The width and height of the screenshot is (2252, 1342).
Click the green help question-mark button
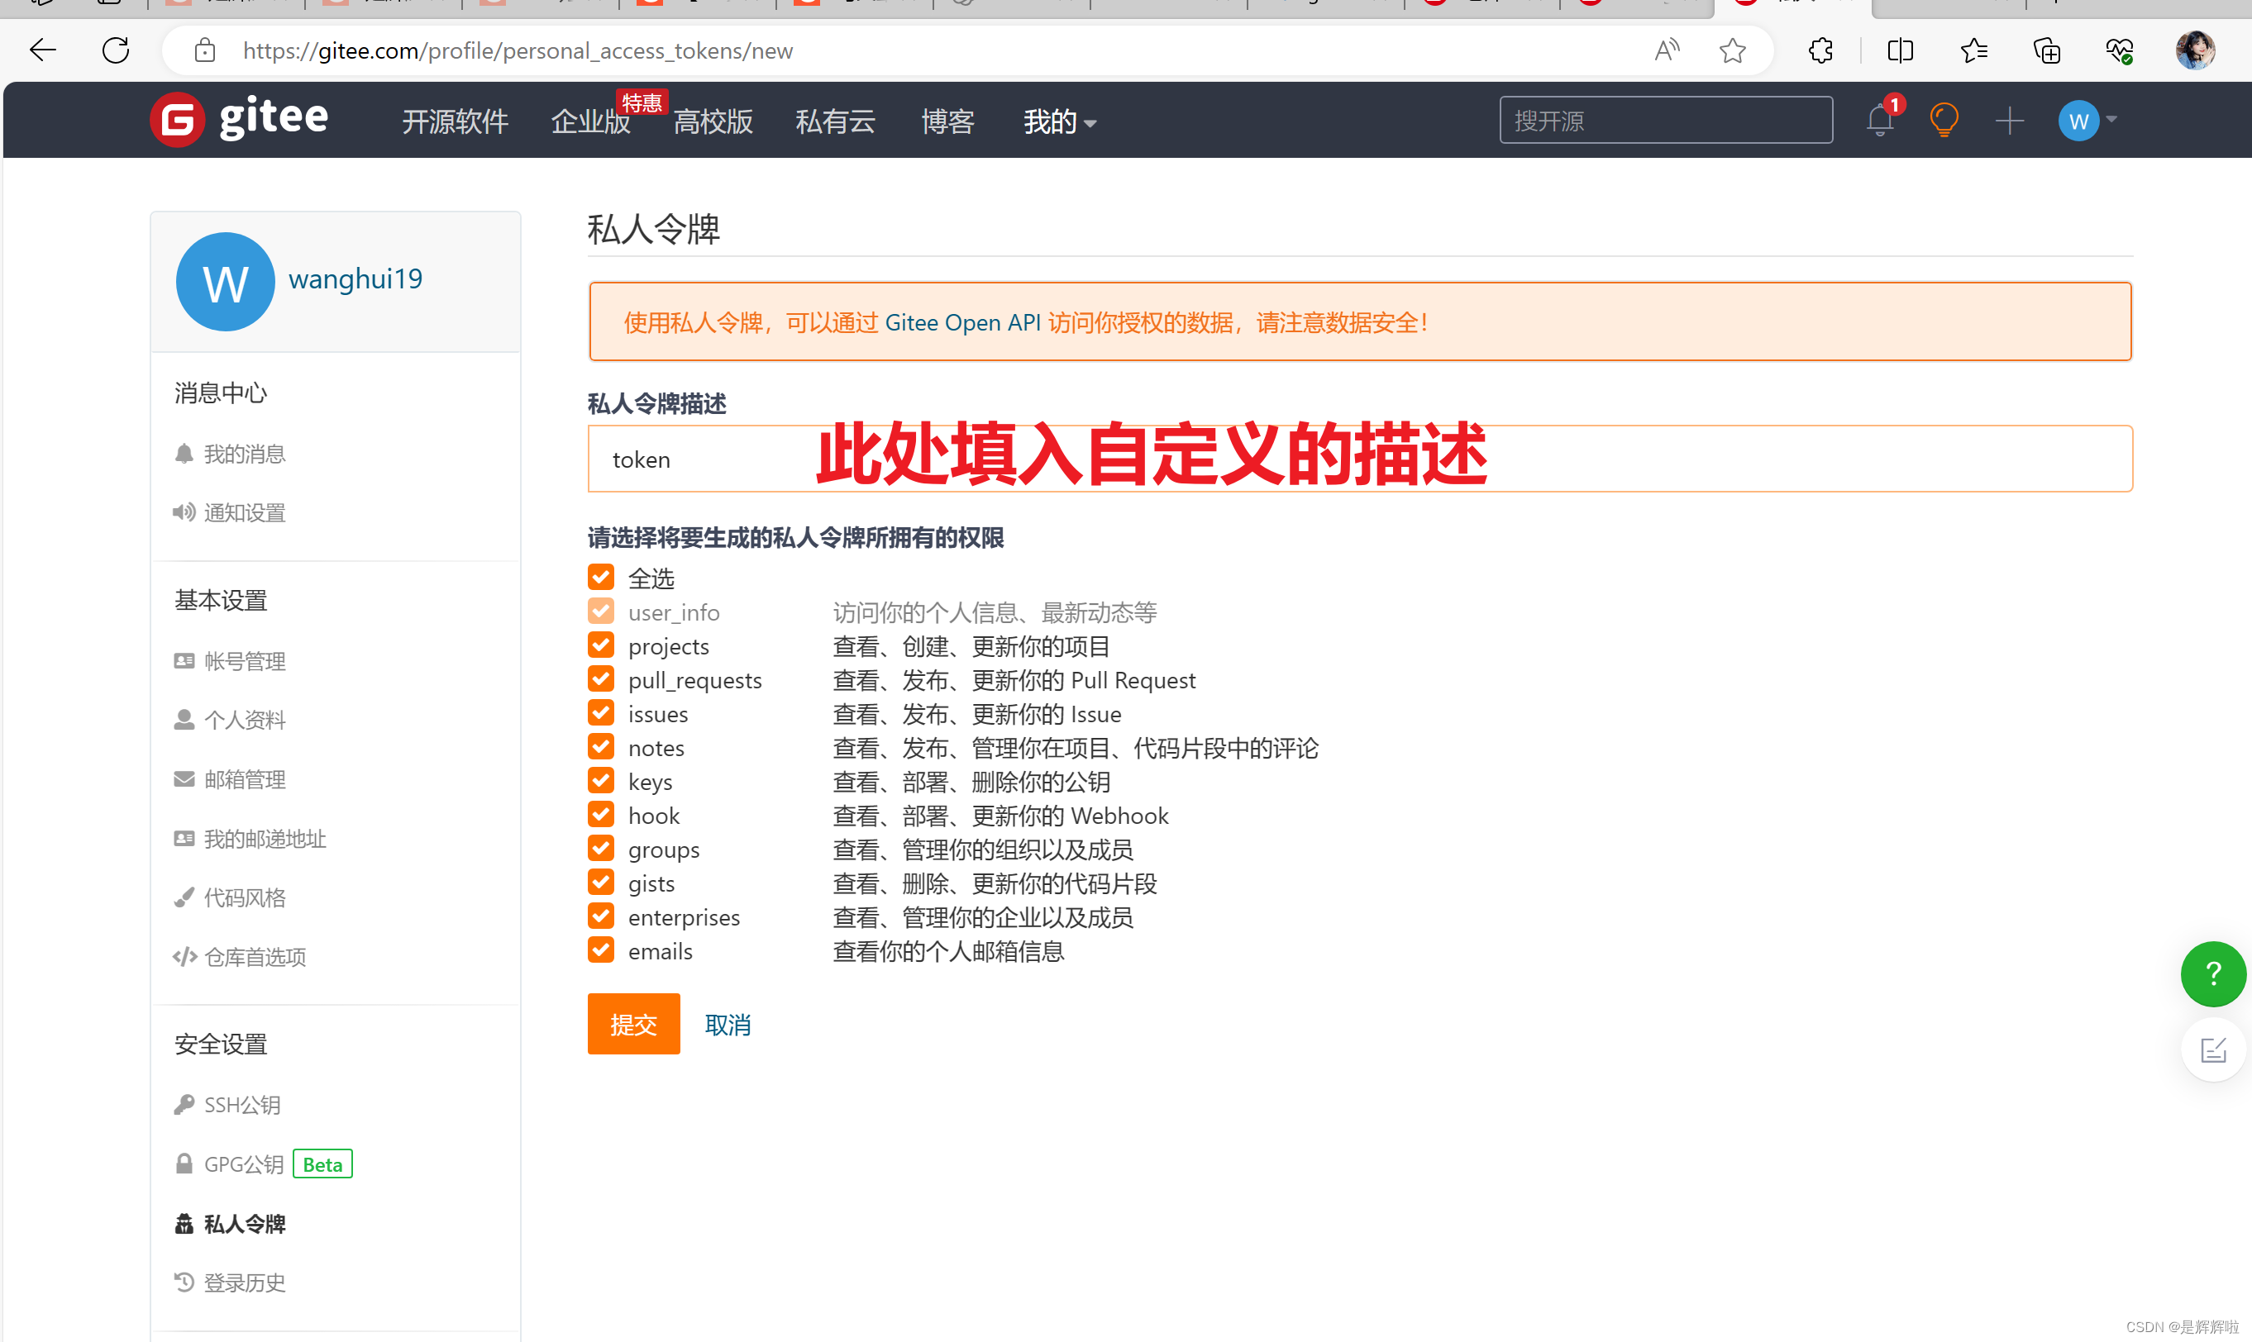tap(2212, 974)
